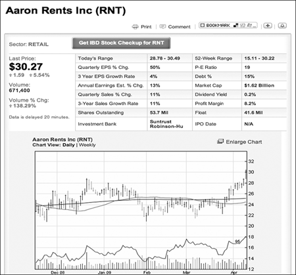The height and width of the screenshot is (275, 296).
Task: Click the P-E Ratio label
Action: (x=206, y=68)
